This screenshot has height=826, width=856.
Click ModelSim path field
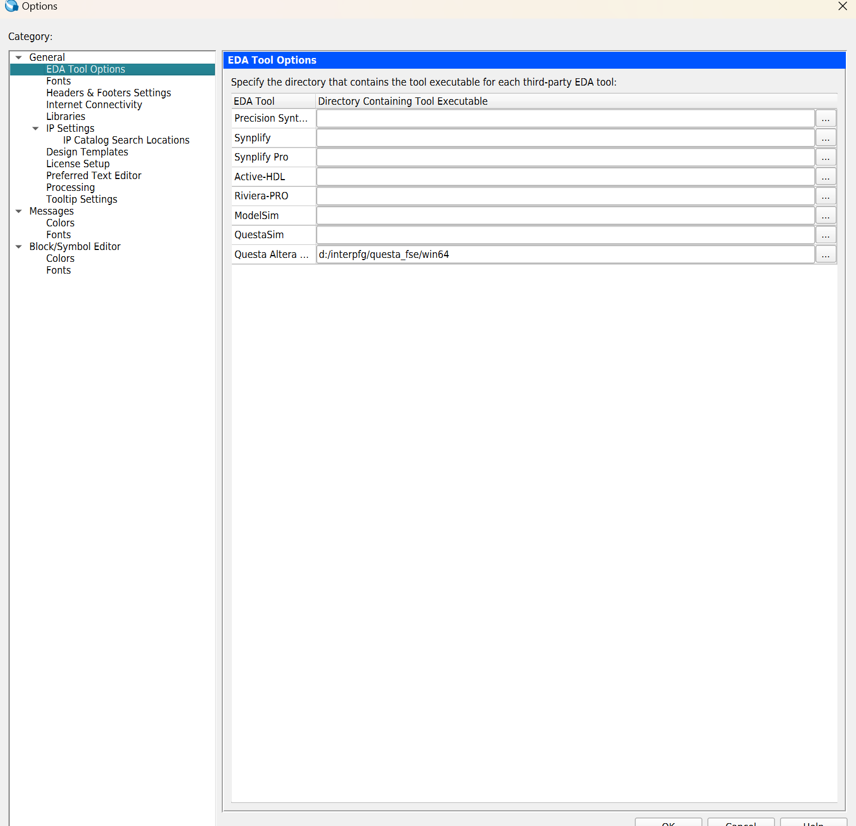pyautogui.click(x=566, y=216)
